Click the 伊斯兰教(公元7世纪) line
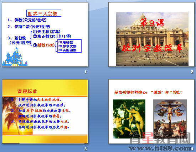The image size is (196, 152). click(x=29, y=27)
